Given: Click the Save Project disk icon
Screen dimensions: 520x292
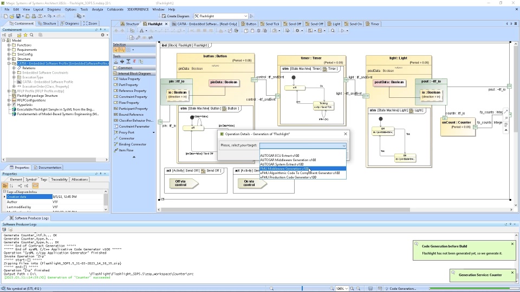Looking at the screenshot, I should (x=18, y=16).
